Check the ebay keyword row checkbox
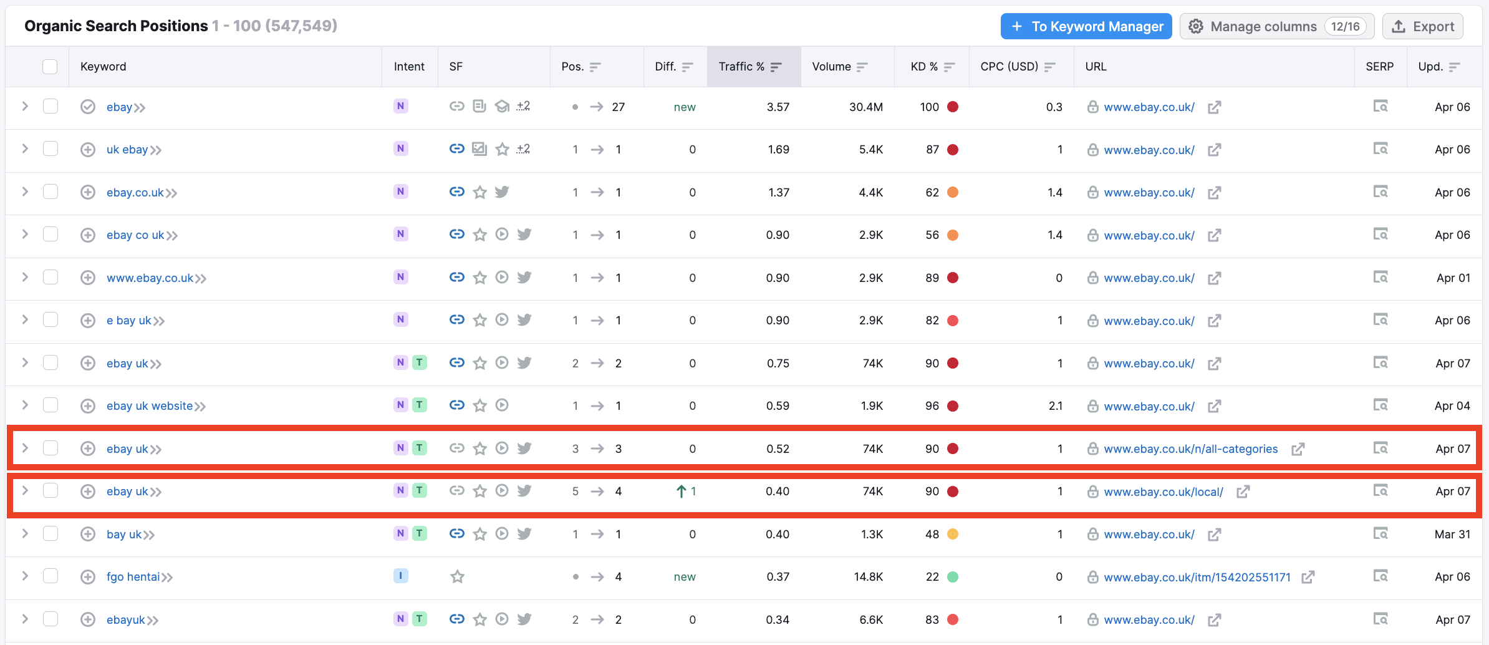Image resolution: width=1489 pixels, height=645 pixels. [51, 106]
